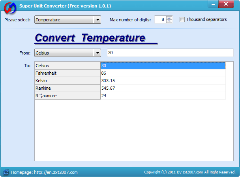Click the Super Unit Converter app logo icon
The image size is (240, 177).
10,8
